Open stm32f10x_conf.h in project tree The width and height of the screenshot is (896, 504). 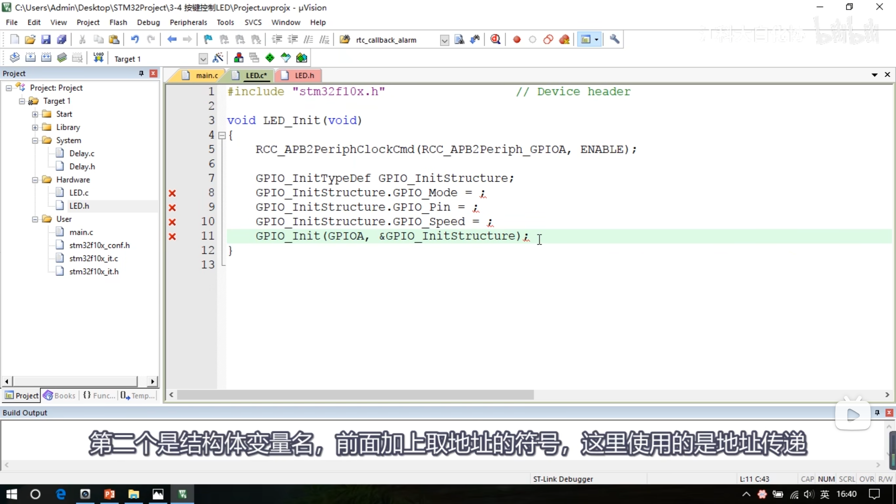point(99,245)
